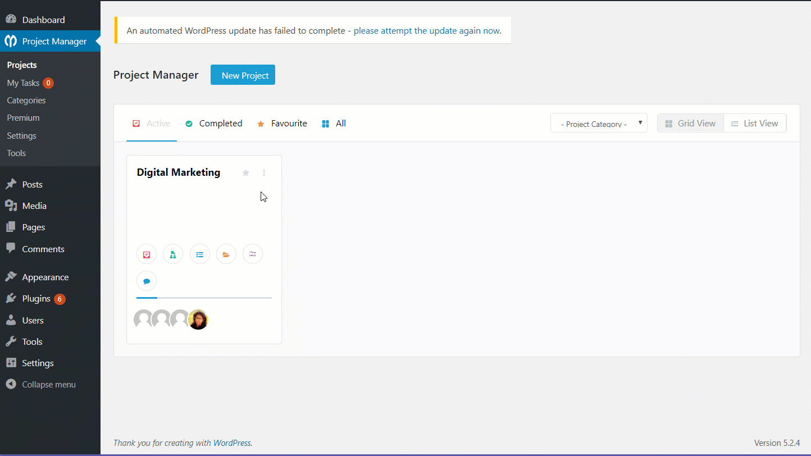Select the Completed projects tab

click(x=214, y=124)
